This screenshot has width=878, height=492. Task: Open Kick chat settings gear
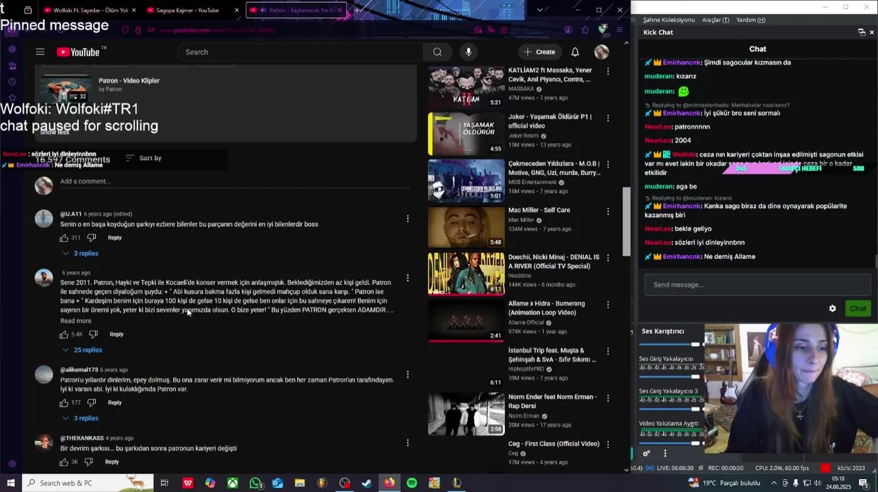833,309
